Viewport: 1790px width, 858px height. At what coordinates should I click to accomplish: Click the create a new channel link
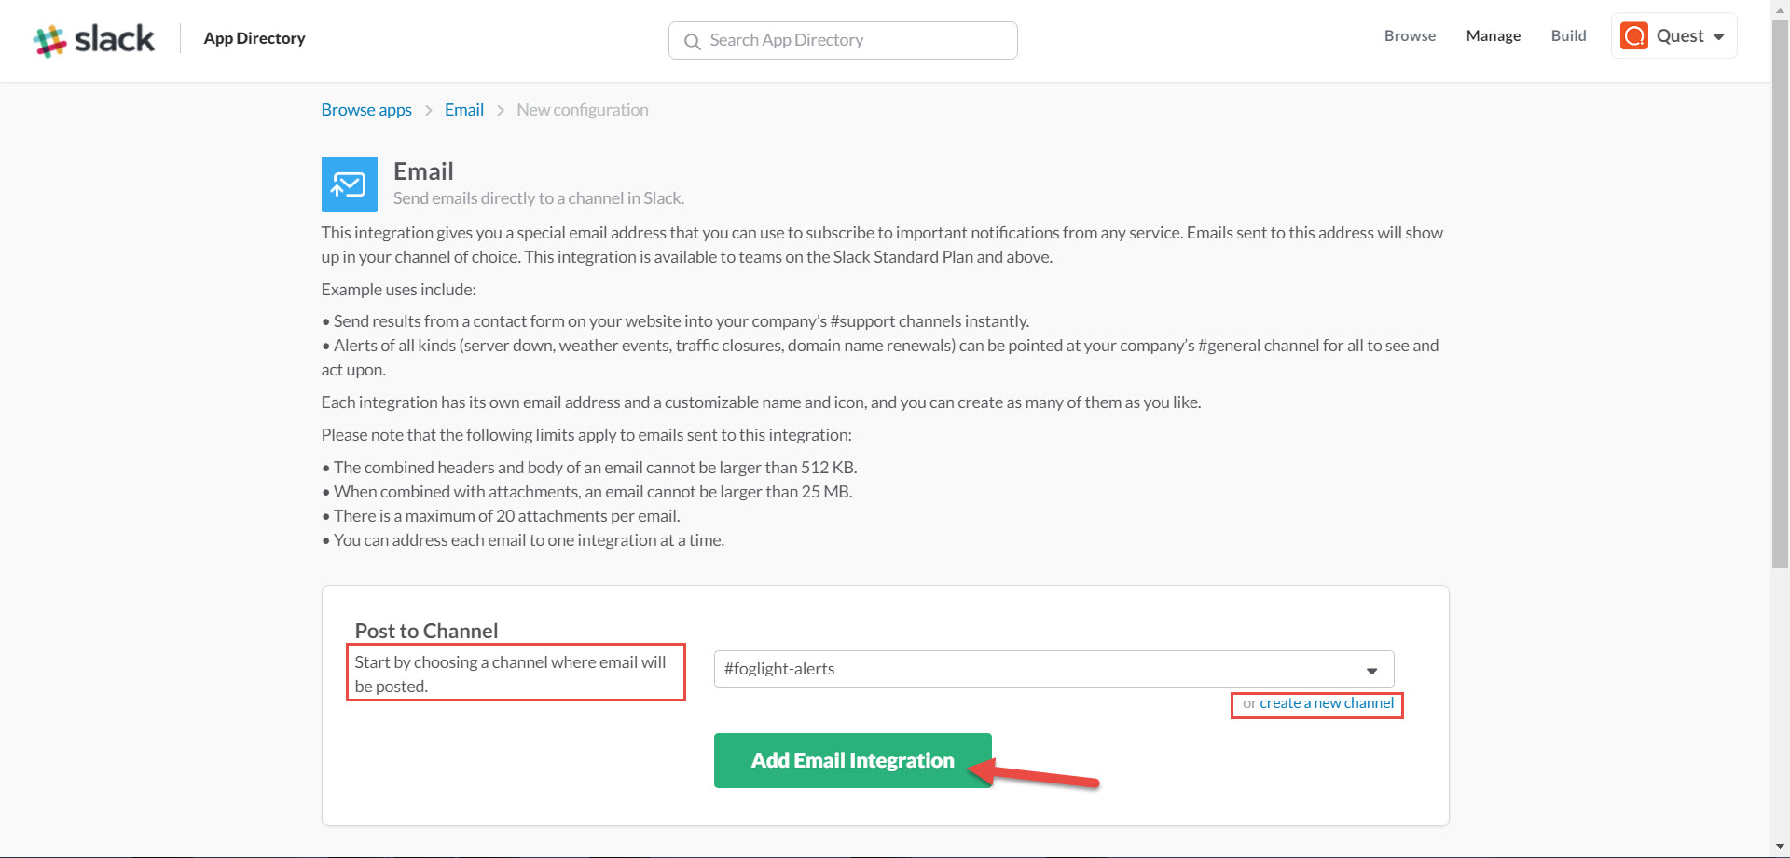coord(1326,703)
